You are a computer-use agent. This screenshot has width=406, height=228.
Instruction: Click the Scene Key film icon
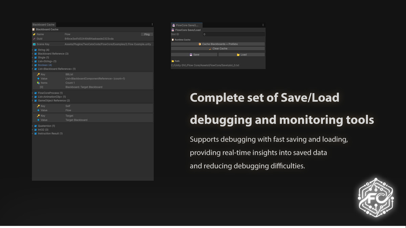(x=34, y=44)
